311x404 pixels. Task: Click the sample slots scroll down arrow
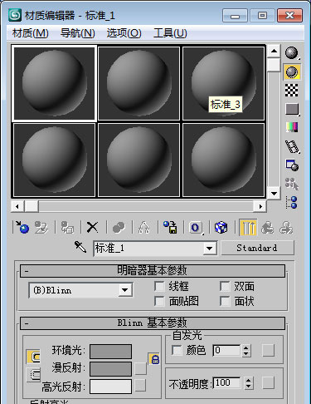(274, 194)
